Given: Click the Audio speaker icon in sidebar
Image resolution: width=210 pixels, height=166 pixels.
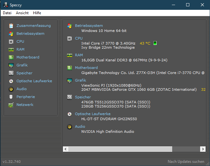Looking at the screenshot, I should coord(11,89).
